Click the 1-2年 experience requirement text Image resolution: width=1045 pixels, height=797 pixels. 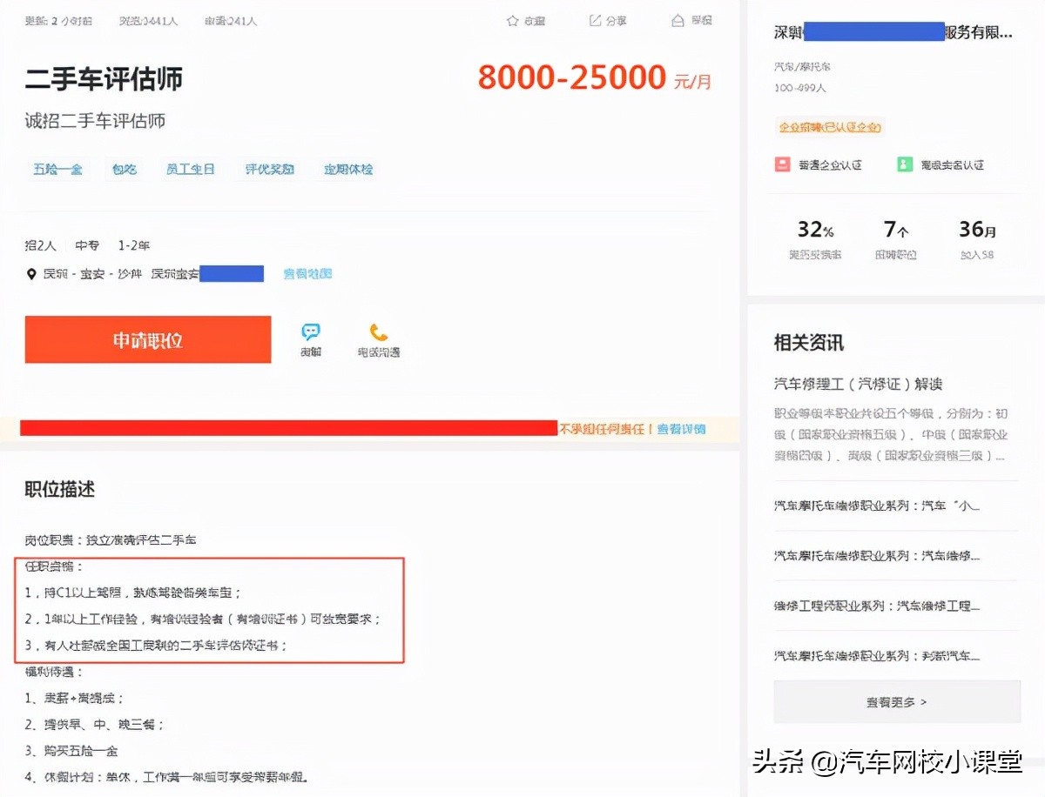pos(134,246)
